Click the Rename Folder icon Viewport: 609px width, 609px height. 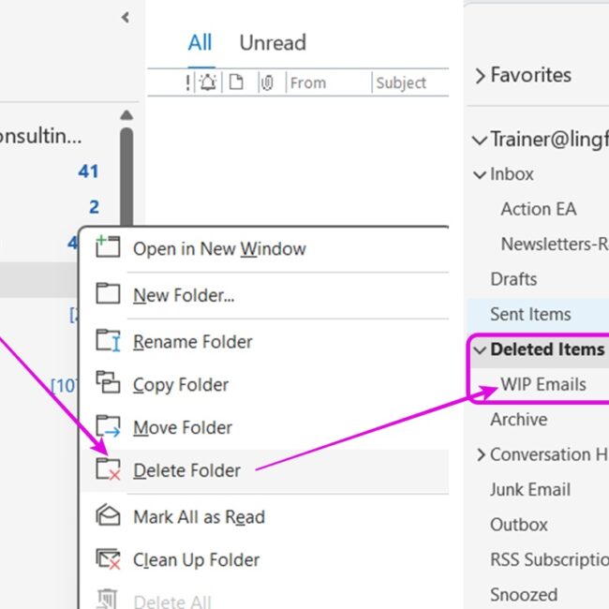[x=109, y=341]
